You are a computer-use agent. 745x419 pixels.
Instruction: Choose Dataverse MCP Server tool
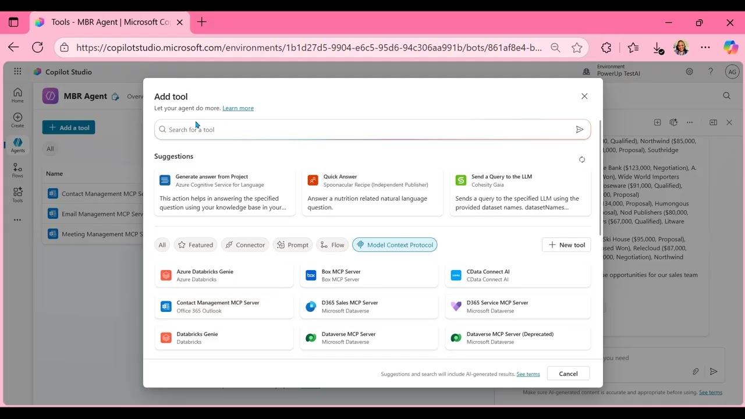pyautogui.click(x=369, y=338)
